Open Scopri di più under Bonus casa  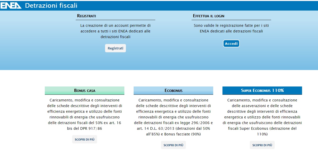click(84, 139)
